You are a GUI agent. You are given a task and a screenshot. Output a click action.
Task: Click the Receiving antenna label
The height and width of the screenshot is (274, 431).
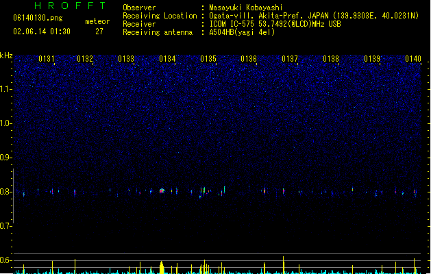pos(158,32)
